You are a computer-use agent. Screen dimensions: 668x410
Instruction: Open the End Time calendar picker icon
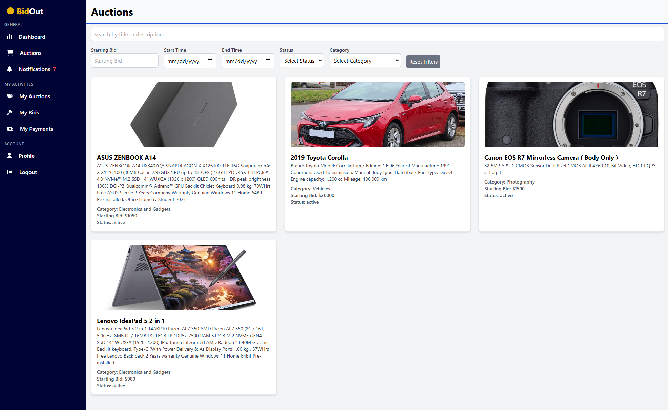click(268, 61)
